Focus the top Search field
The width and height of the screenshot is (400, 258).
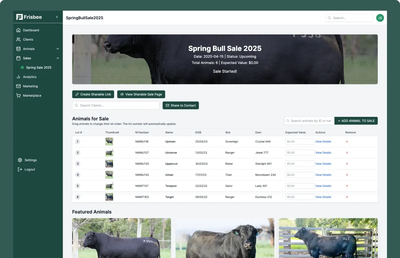(x=349, y=18)
